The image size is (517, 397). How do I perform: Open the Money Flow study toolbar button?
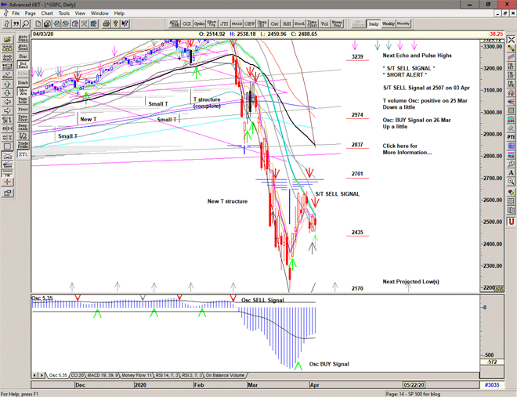[337, 23]
